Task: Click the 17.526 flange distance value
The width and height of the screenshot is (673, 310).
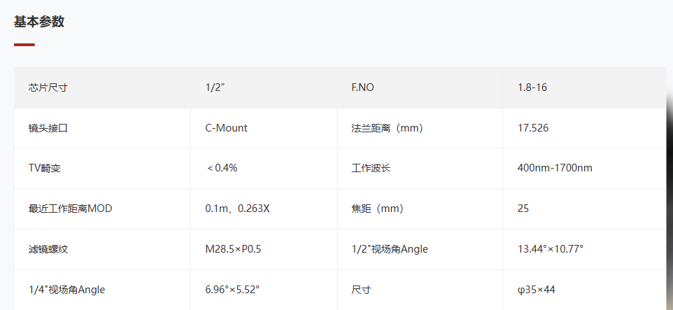Action: 533,128
